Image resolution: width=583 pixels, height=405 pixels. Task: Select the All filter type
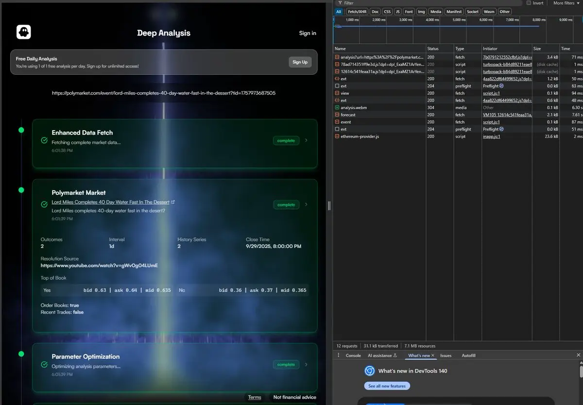[339, 12]
